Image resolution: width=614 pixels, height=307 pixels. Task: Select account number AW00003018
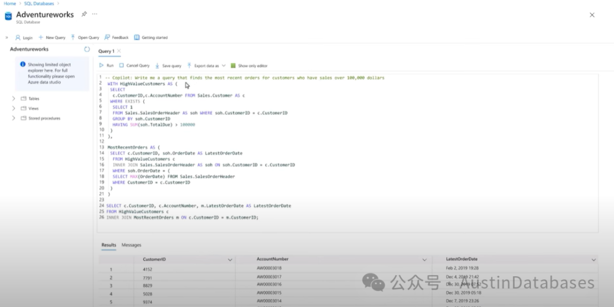tap(269, 268)
